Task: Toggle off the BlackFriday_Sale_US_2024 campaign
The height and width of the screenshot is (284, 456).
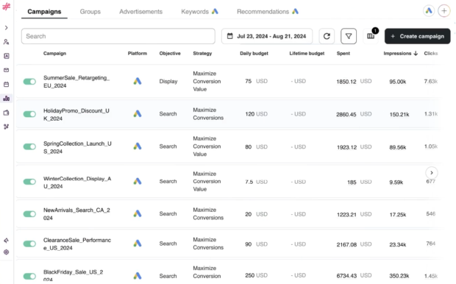Action: coord(29,276)
